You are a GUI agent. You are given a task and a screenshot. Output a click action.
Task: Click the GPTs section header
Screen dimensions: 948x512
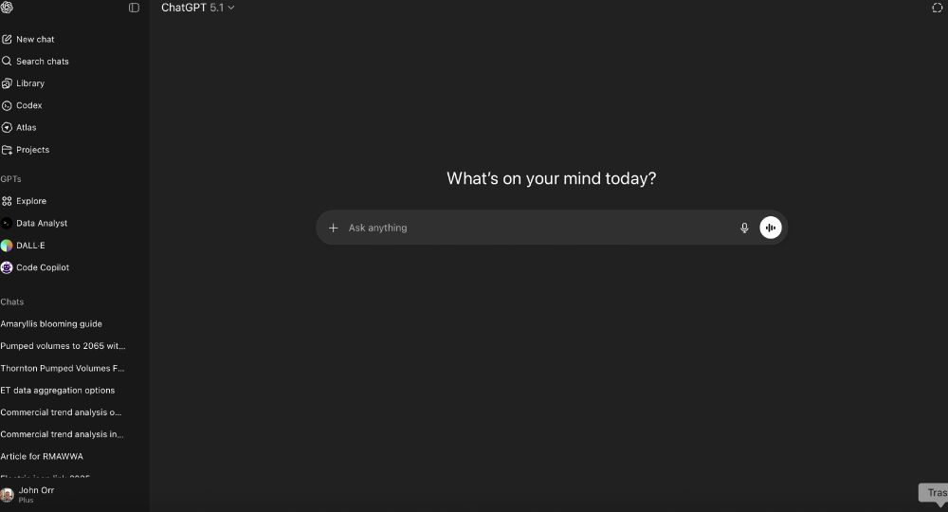tap(10, 179)
